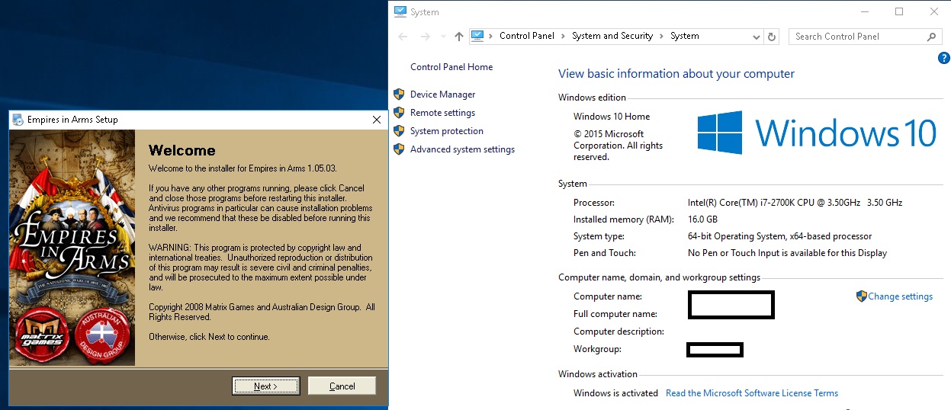The image size is (951, 410).
Task: Click the 'Welcome' heading in installer
Action: coord(182,150)
